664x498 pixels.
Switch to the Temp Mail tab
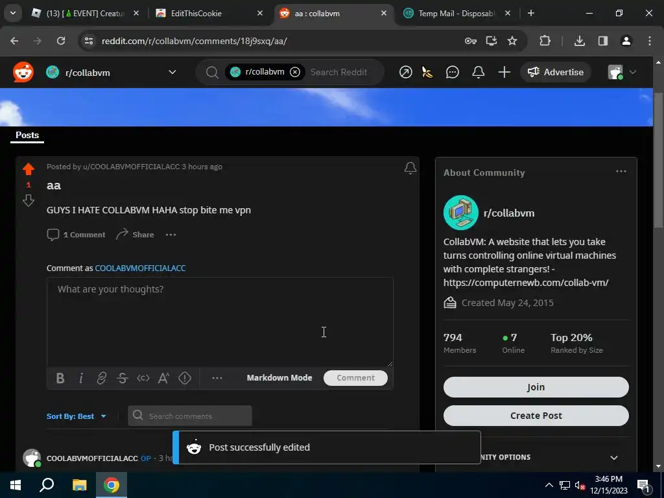tap(456, 14)
